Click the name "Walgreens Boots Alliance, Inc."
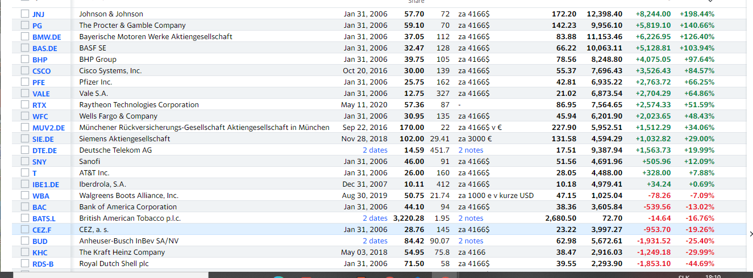753x278 pixels. [x=128, y=195]
